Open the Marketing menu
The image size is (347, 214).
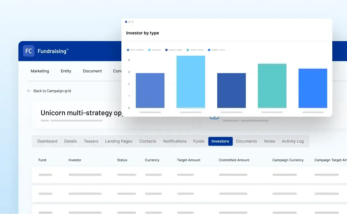tap(40, 71)
